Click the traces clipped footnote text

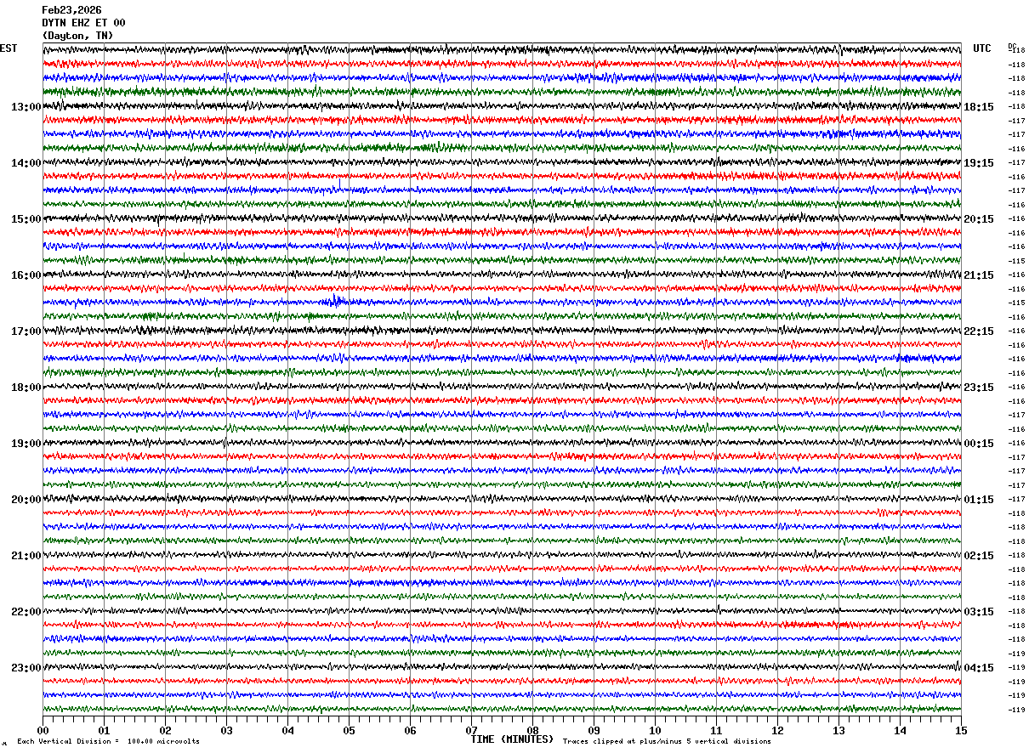coord(667,742)
